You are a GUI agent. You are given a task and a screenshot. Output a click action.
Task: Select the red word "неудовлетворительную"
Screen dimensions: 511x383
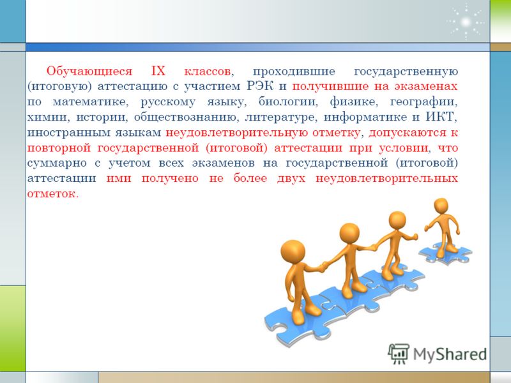pos(236,133)
